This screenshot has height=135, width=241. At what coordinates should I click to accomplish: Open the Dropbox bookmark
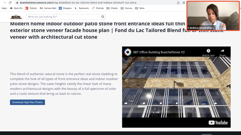click(x=65, y=8)
